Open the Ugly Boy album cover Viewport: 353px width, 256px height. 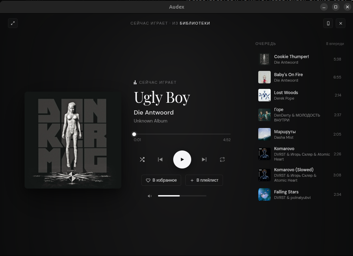(x=73, y=140)
